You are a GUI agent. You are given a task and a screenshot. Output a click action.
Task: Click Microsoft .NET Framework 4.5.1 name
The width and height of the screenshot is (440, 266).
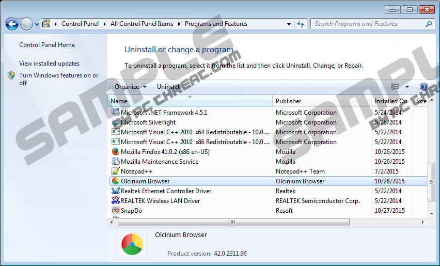click(x=164, y=113)
